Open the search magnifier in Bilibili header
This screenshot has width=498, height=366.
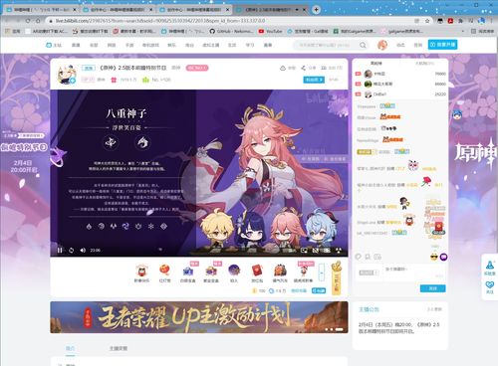(363, 45)
